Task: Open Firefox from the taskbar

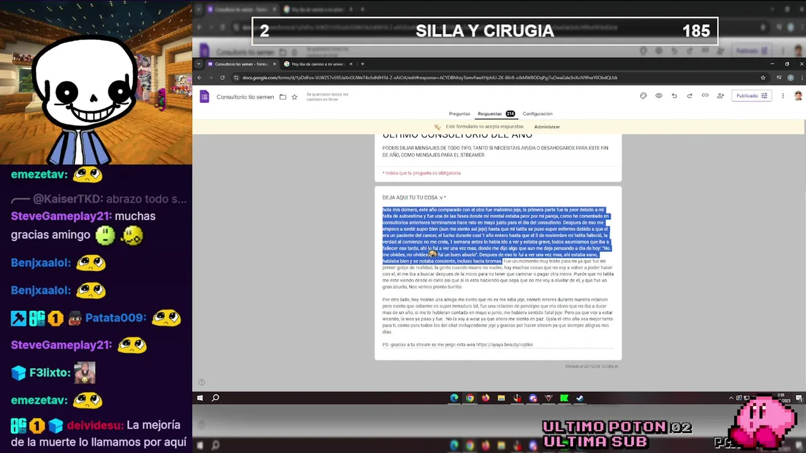Action: (x=485, y=398)
